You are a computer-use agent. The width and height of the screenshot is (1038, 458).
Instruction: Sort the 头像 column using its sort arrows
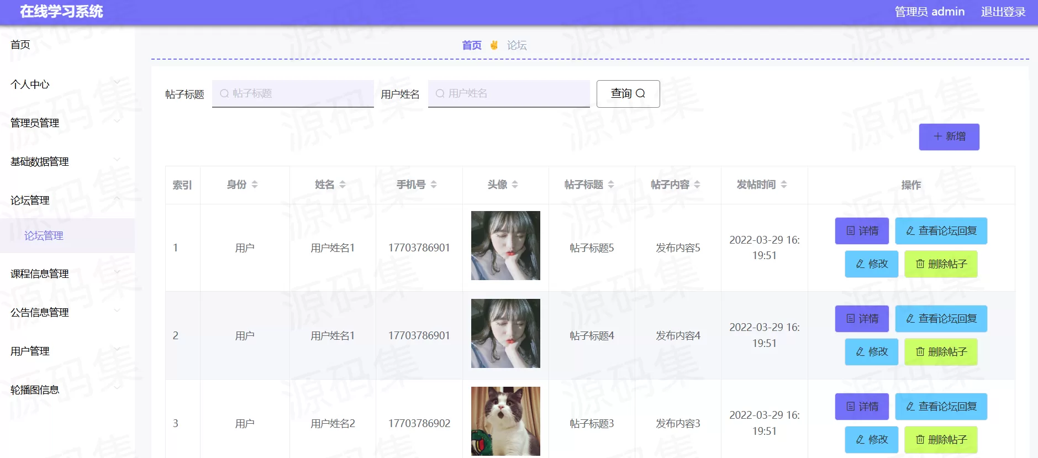tap(515, 185)
